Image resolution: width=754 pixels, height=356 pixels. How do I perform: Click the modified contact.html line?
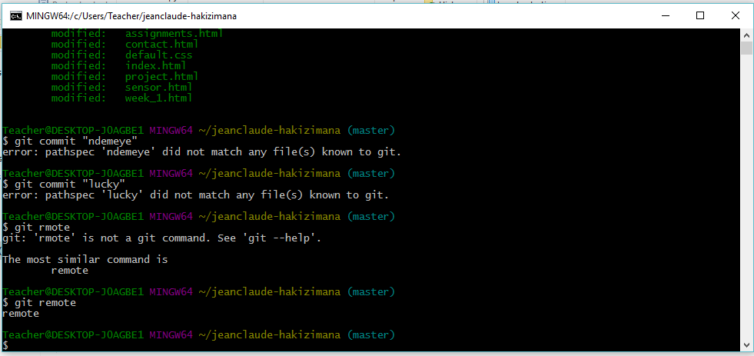tap(125, 45)
